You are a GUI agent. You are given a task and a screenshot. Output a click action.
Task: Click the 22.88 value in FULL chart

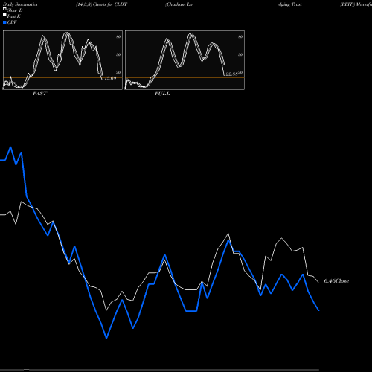232,74
